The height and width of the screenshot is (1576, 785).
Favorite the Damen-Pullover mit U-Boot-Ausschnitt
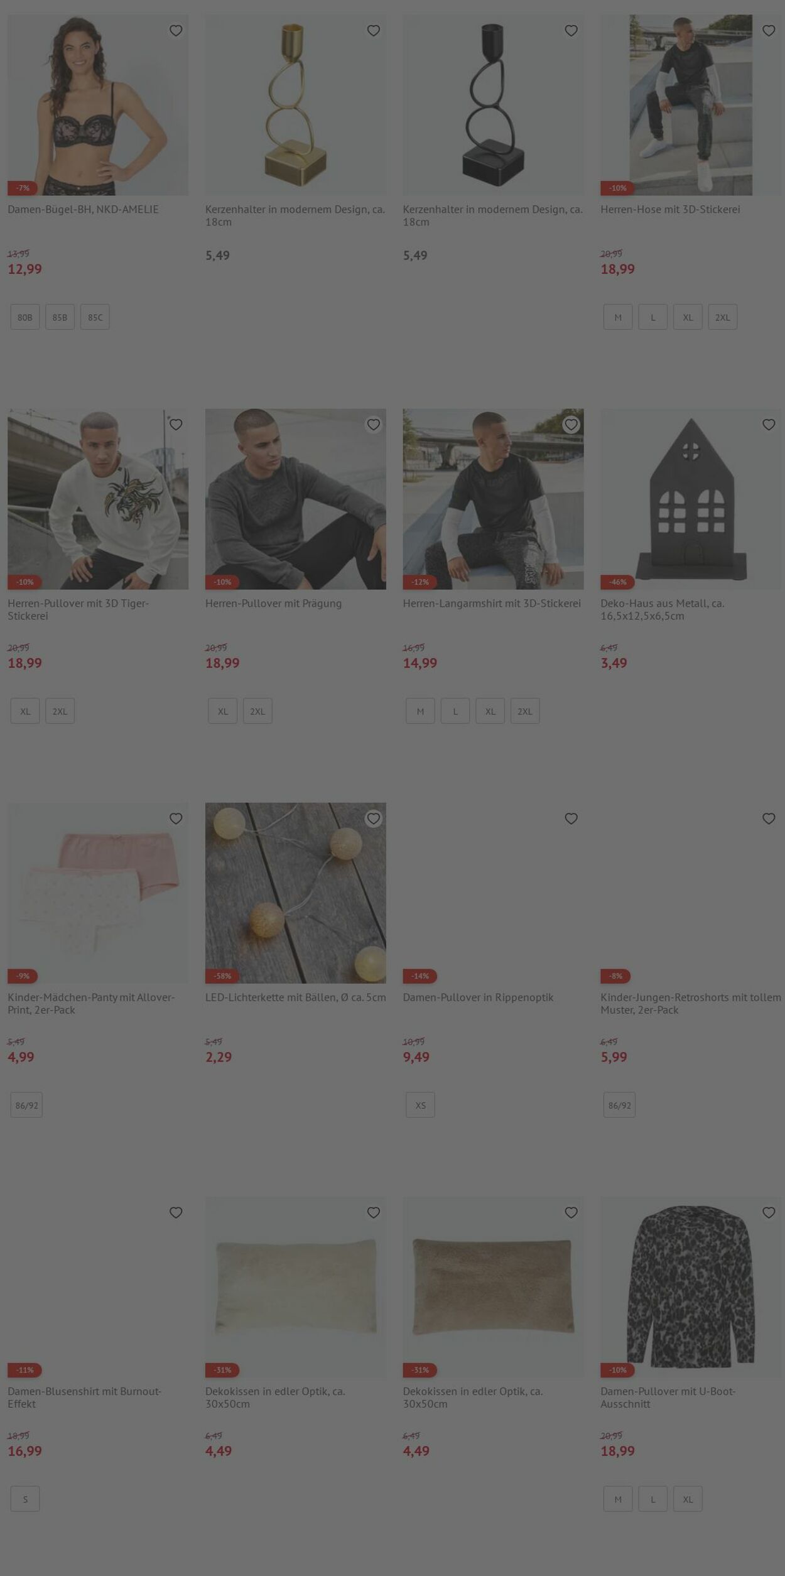[769, 1212]
